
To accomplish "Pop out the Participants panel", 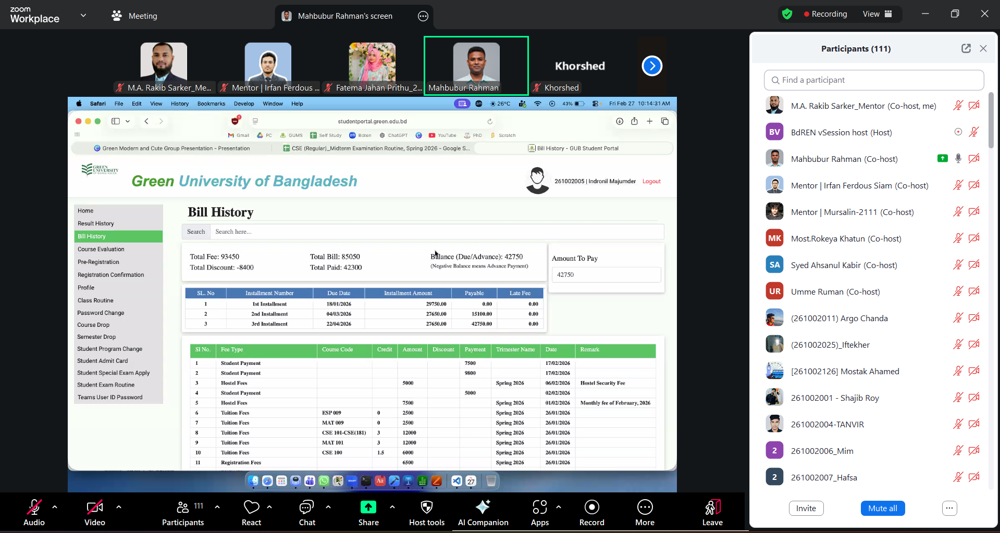I will (966, 48).
